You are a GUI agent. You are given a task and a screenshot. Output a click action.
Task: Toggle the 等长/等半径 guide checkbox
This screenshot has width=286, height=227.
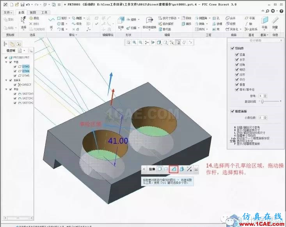(x=237, y=90)
